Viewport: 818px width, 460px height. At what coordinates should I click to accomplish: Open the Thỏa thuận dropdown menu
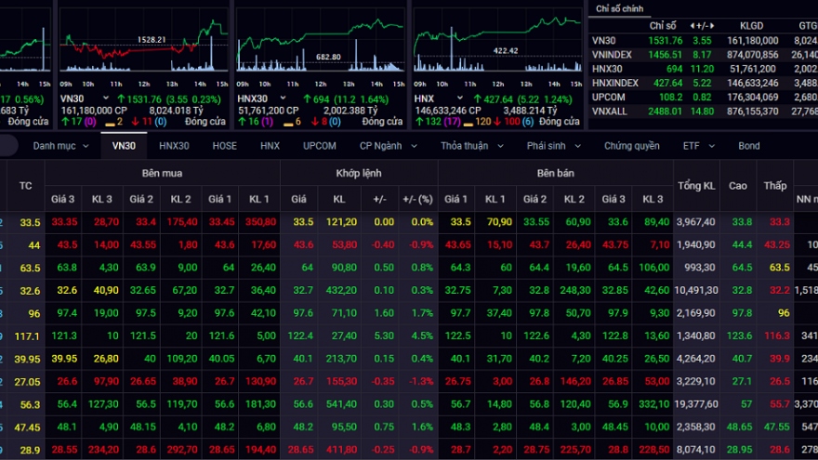click(471, 146)
